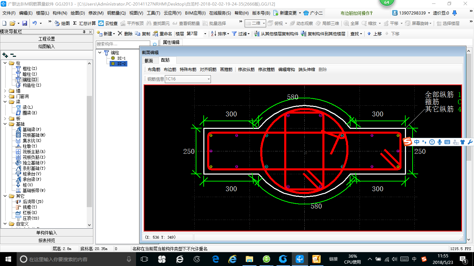Click the 布角筋 button

(154, 70)
